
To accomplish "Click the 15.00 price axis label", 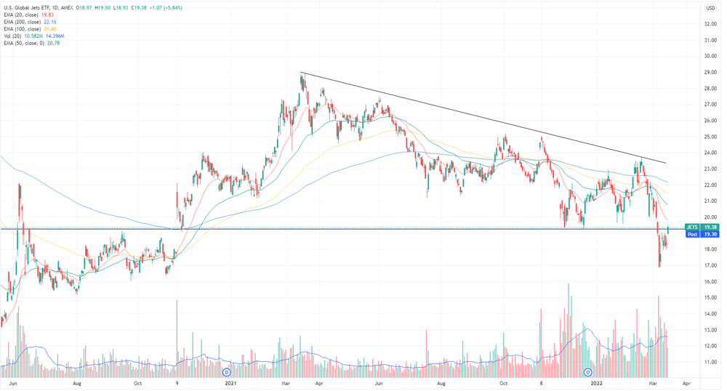I will tap(710, 297).
